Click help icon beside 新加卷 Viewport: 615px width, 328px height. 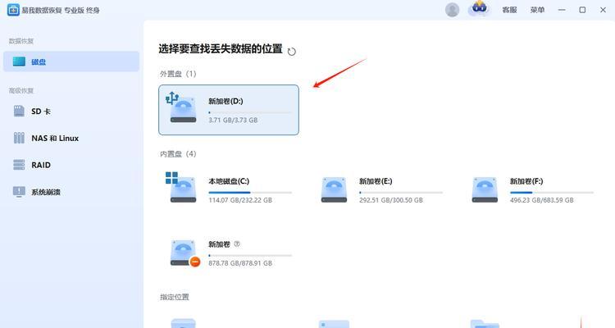coord(237,244)
